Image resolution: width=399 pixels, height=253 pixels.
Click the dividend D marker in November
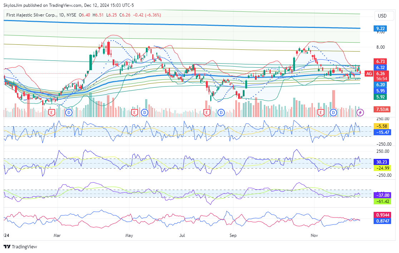(x=333, y=112)
